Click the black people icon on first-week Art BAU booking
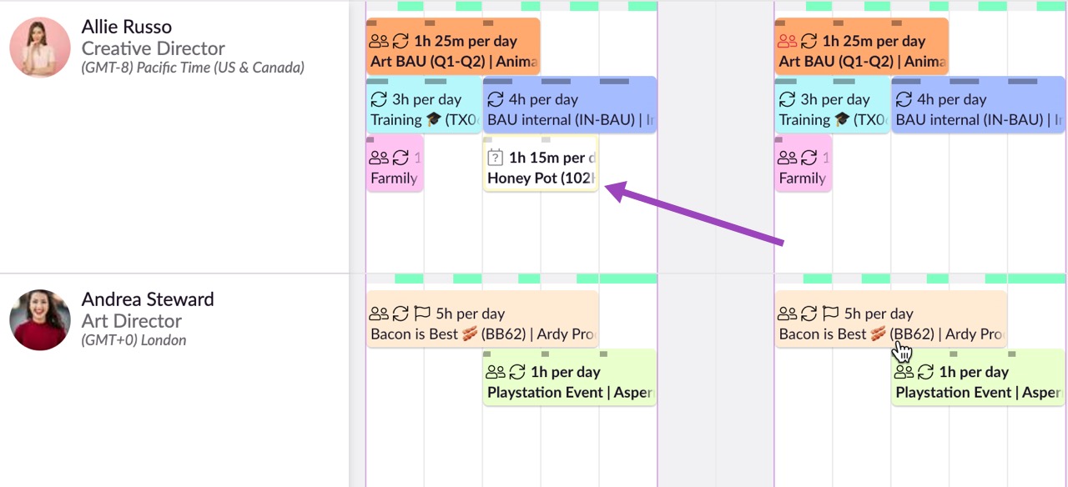Viewport: 1068px width, 487px height. tap(379, 41)
